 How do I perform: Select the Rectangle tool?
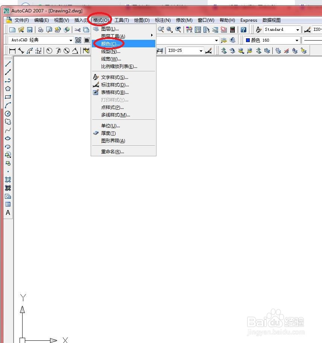(x=8, y=97)
